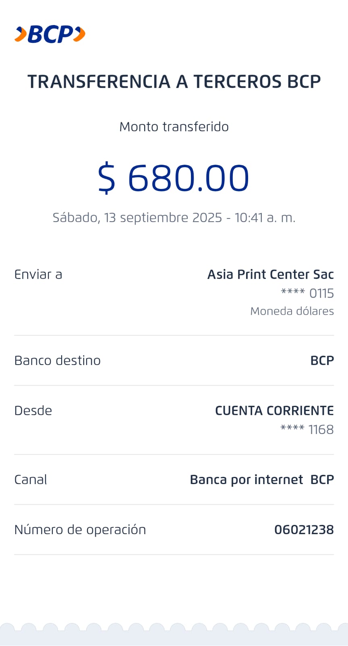Click the Desde label
The height and width of the screenshot is (646, 348).
[x=33, y=411]
